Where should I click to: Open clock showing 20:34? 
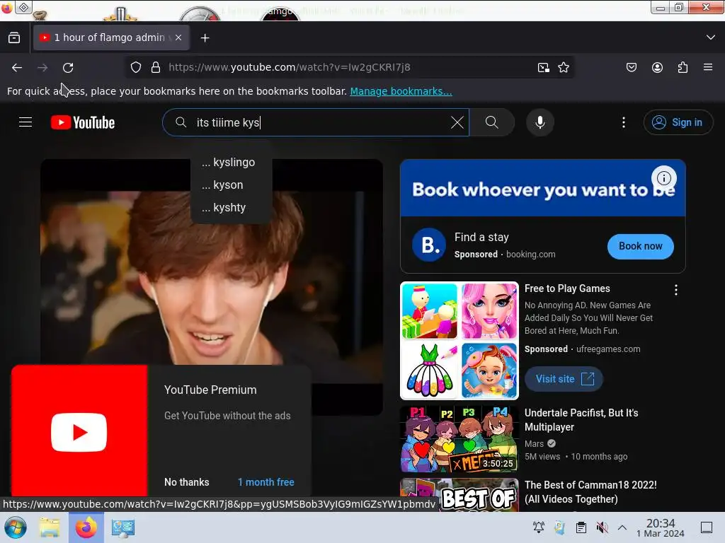point(661,527)
